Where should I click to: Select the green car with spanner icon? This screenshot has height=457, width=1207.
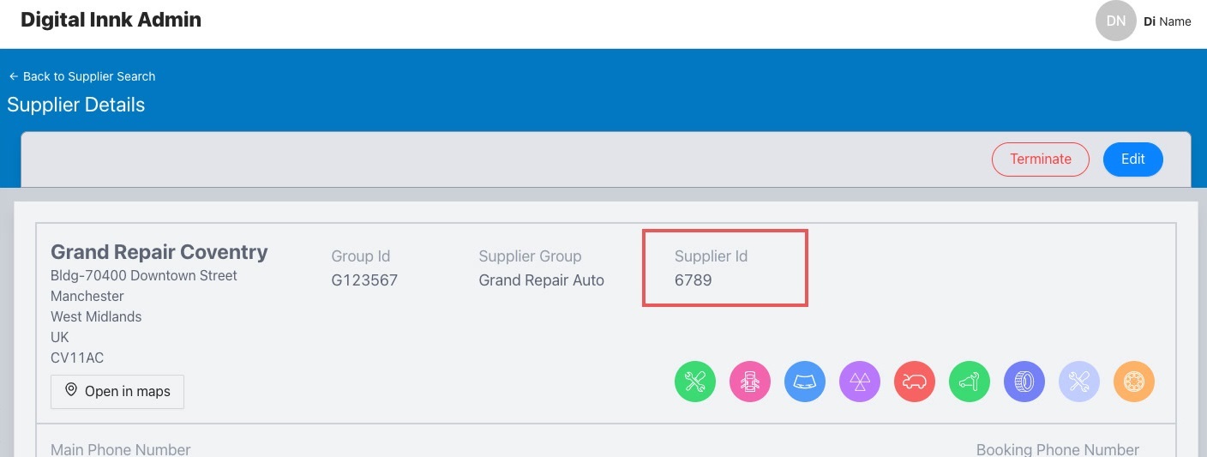coord(970,382)
